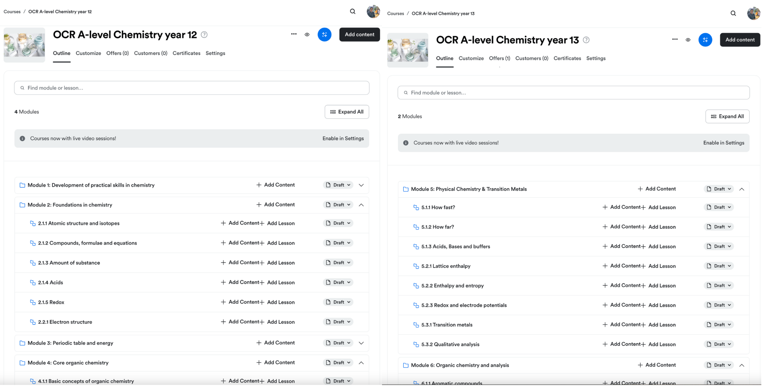The width and height of the screenshot is (764, 391).
Task: Collapse Module 5: Physical Chemistry & Transition Metals
Action: coord(742,189)
